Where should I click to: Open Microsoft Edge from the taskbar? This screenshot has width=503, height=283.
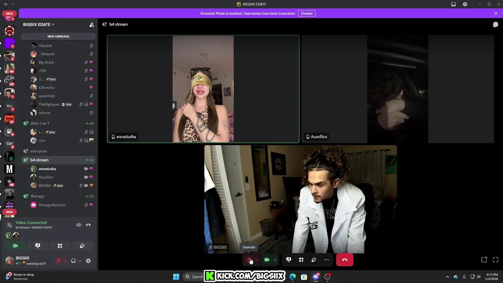click(292, 277)
